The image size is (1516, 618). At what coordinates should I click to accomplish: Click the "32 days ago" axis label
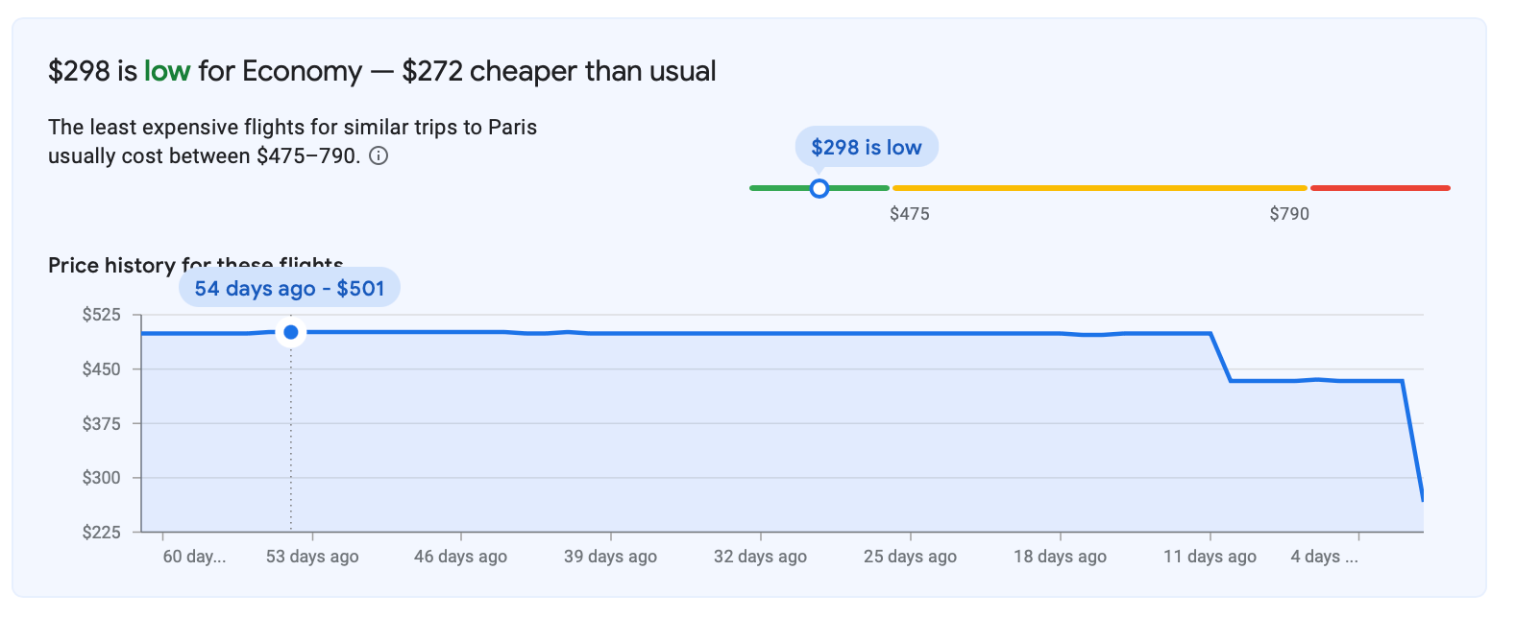(760, 557)
